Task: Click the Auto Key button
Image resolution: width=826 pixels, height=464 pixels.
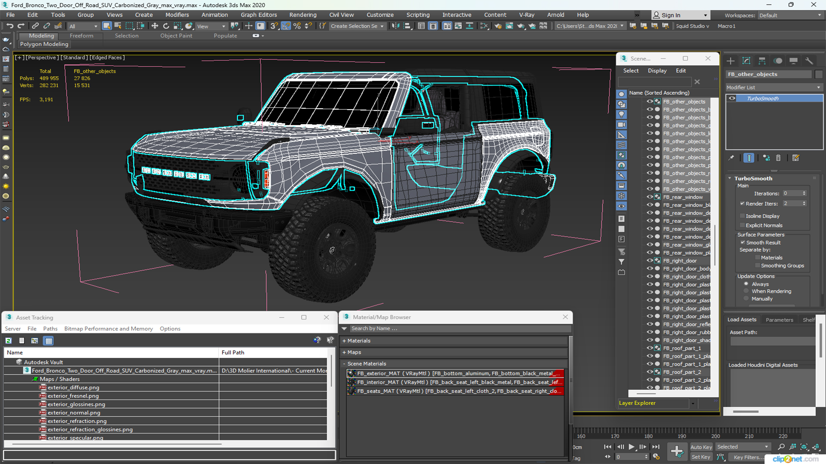Action: click(701, 447)
